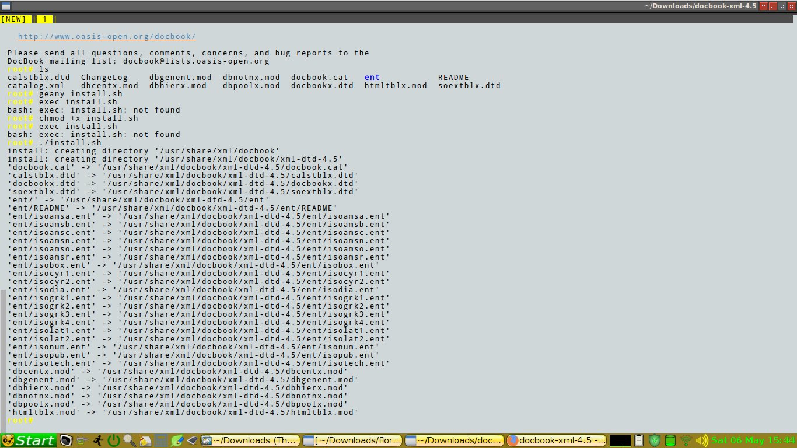Launch the calculator grid icon
The image size is (797, 448).
point(161,440)
